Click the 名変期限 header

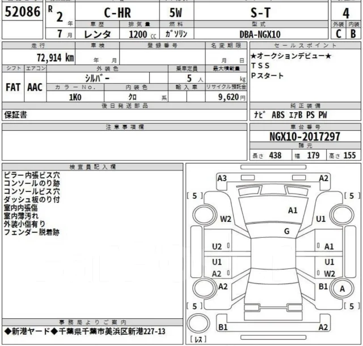pos(226,45)
